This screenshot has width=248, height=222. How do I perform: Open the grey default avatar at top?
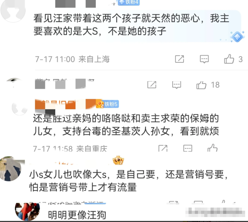pos(13,10)
